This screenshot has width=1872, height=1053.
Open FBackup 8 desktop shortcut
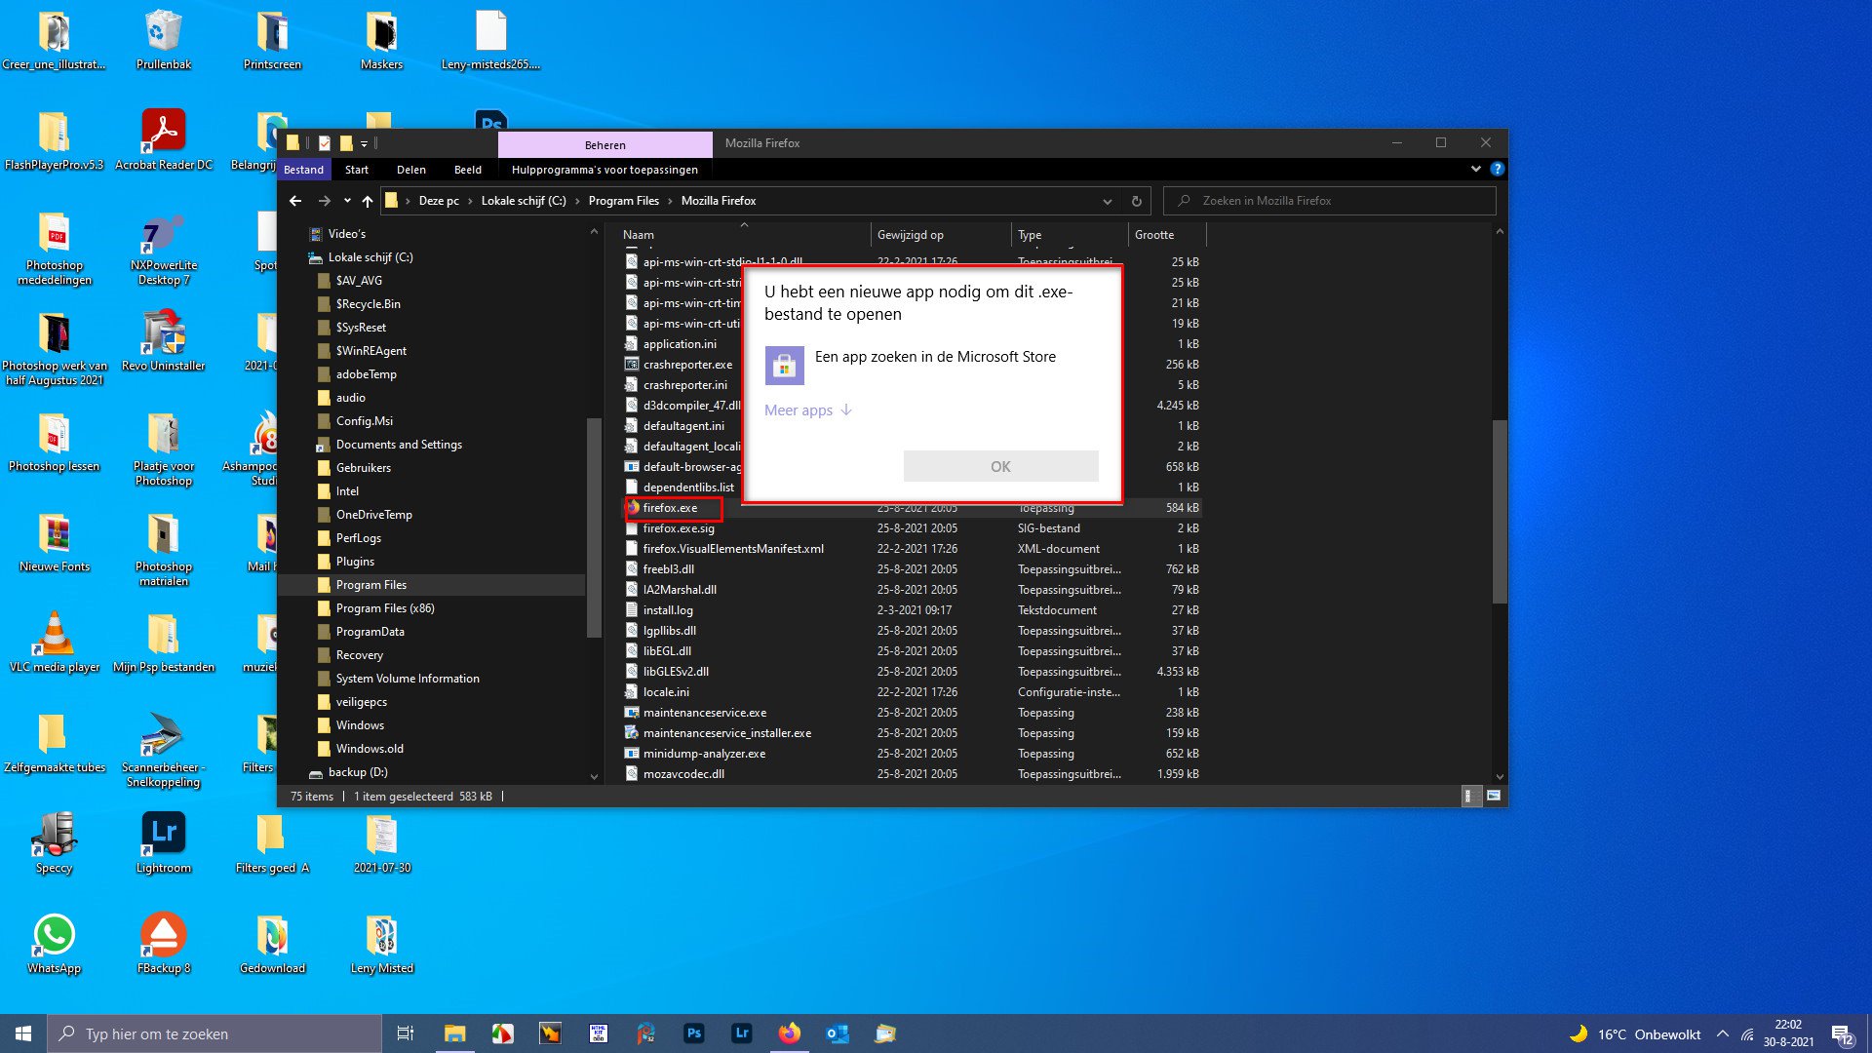[x=163, y=944]
